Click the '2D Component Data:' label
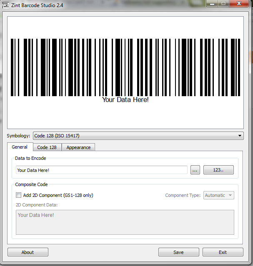Viewport: 253px width, 266px height. click(x=37, y=205)
